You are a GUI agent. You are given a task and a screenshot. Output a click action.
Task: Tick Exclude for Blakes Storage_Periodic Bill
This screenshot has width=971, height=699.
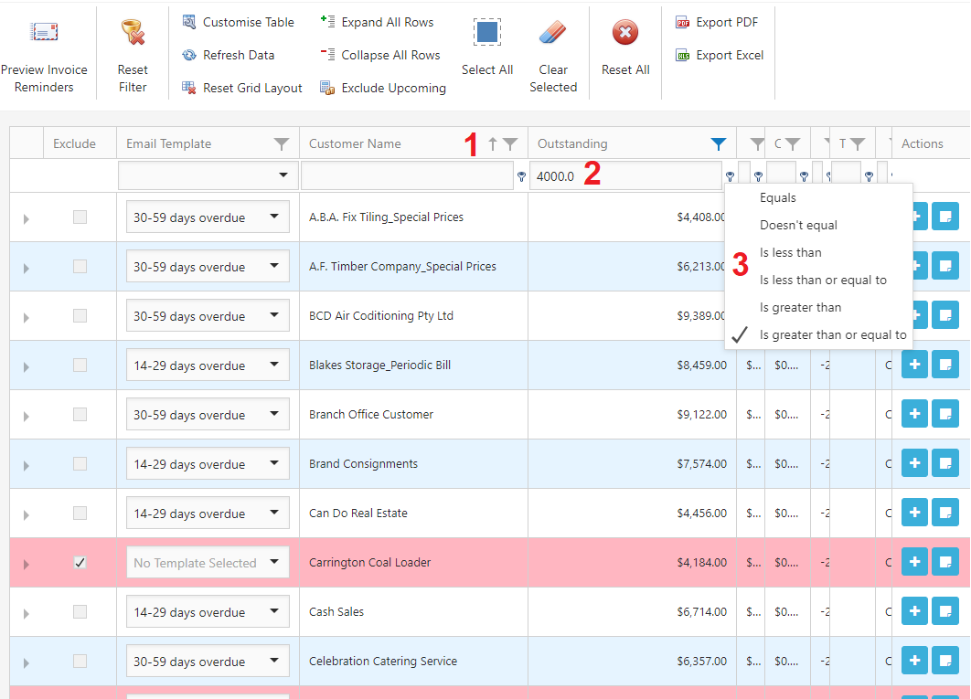(x=80, y=365)
